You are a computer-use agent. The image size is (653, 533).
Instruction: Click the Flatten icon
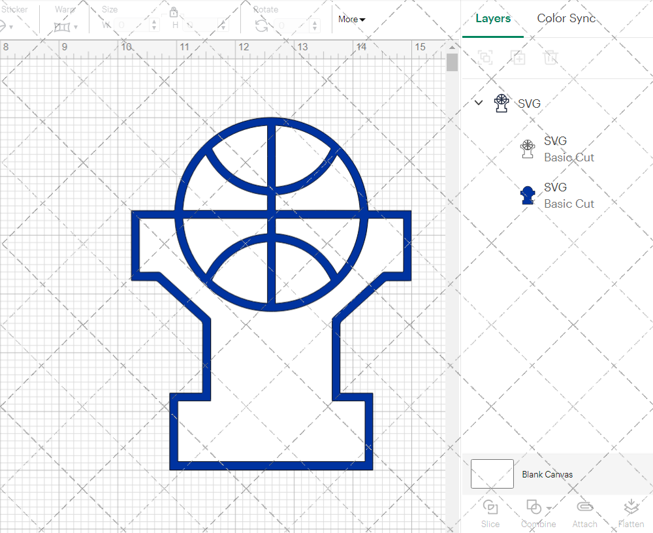631,508
